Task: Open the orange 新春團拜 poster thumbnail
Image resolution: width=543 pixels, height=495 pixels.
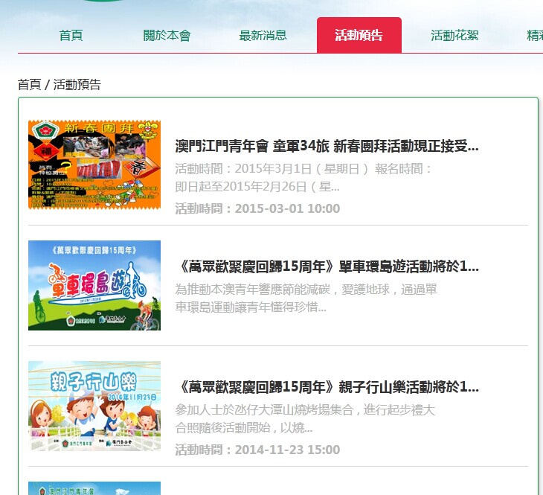Action: [94, 165]
